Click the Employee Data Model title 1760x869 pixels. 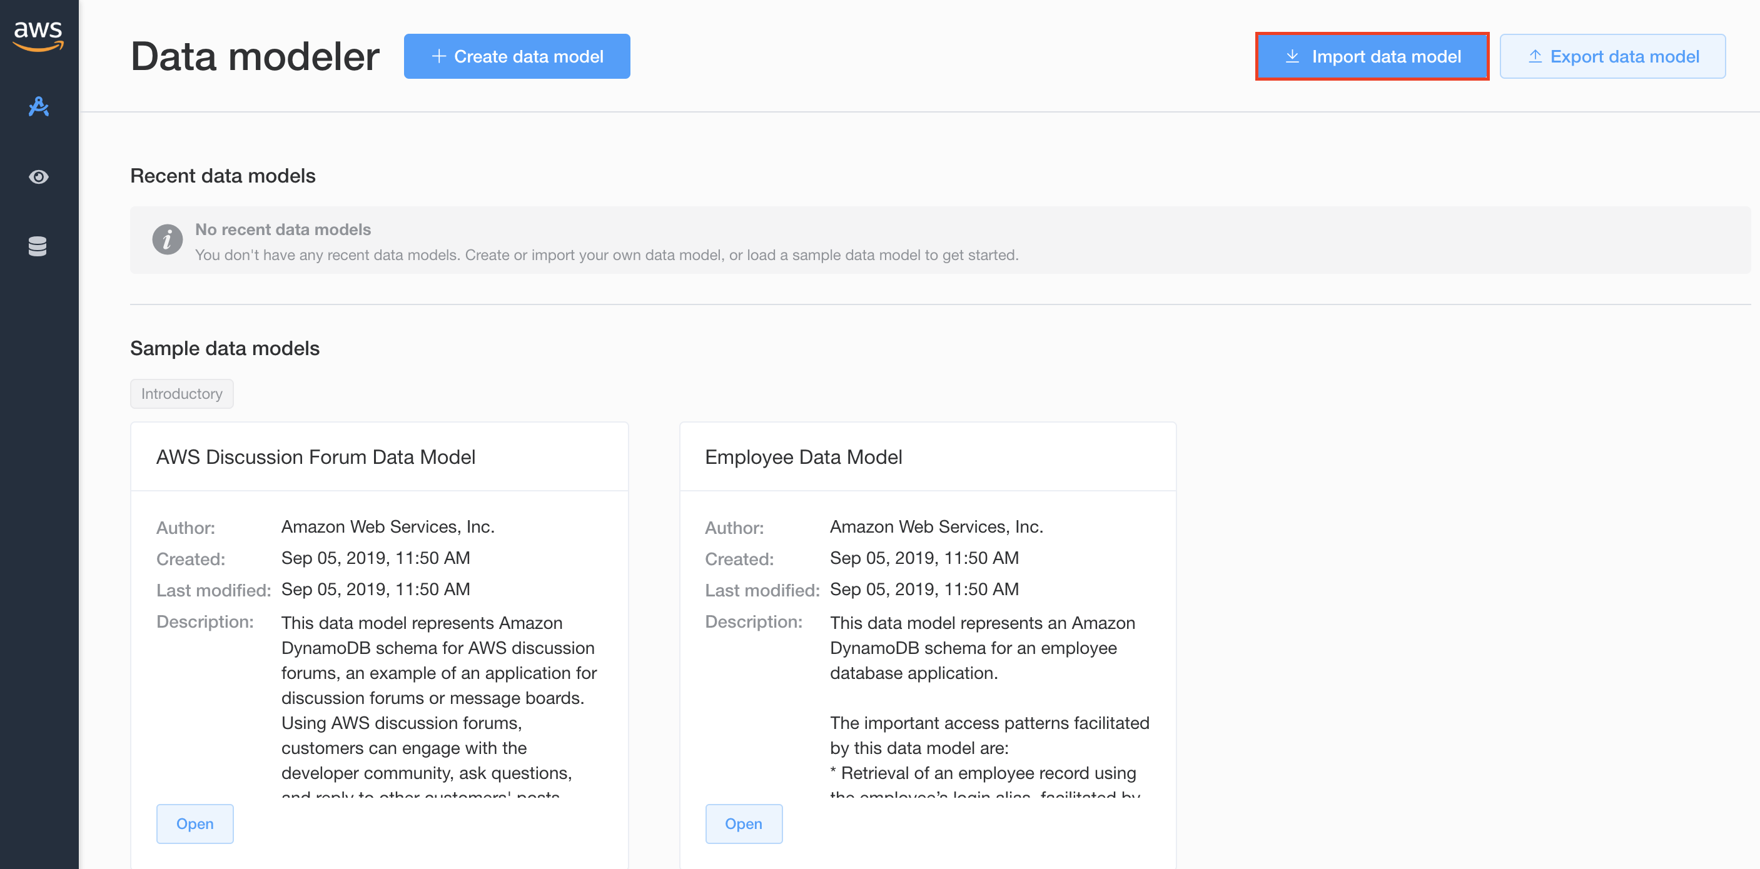coord(804,457)
